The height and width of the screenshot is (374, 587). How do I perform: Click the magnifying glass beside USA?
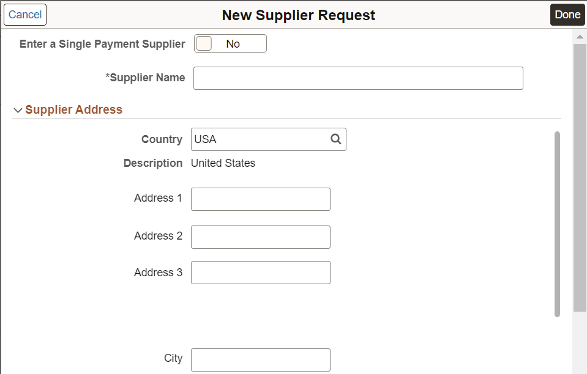click(x=335, y=139)
